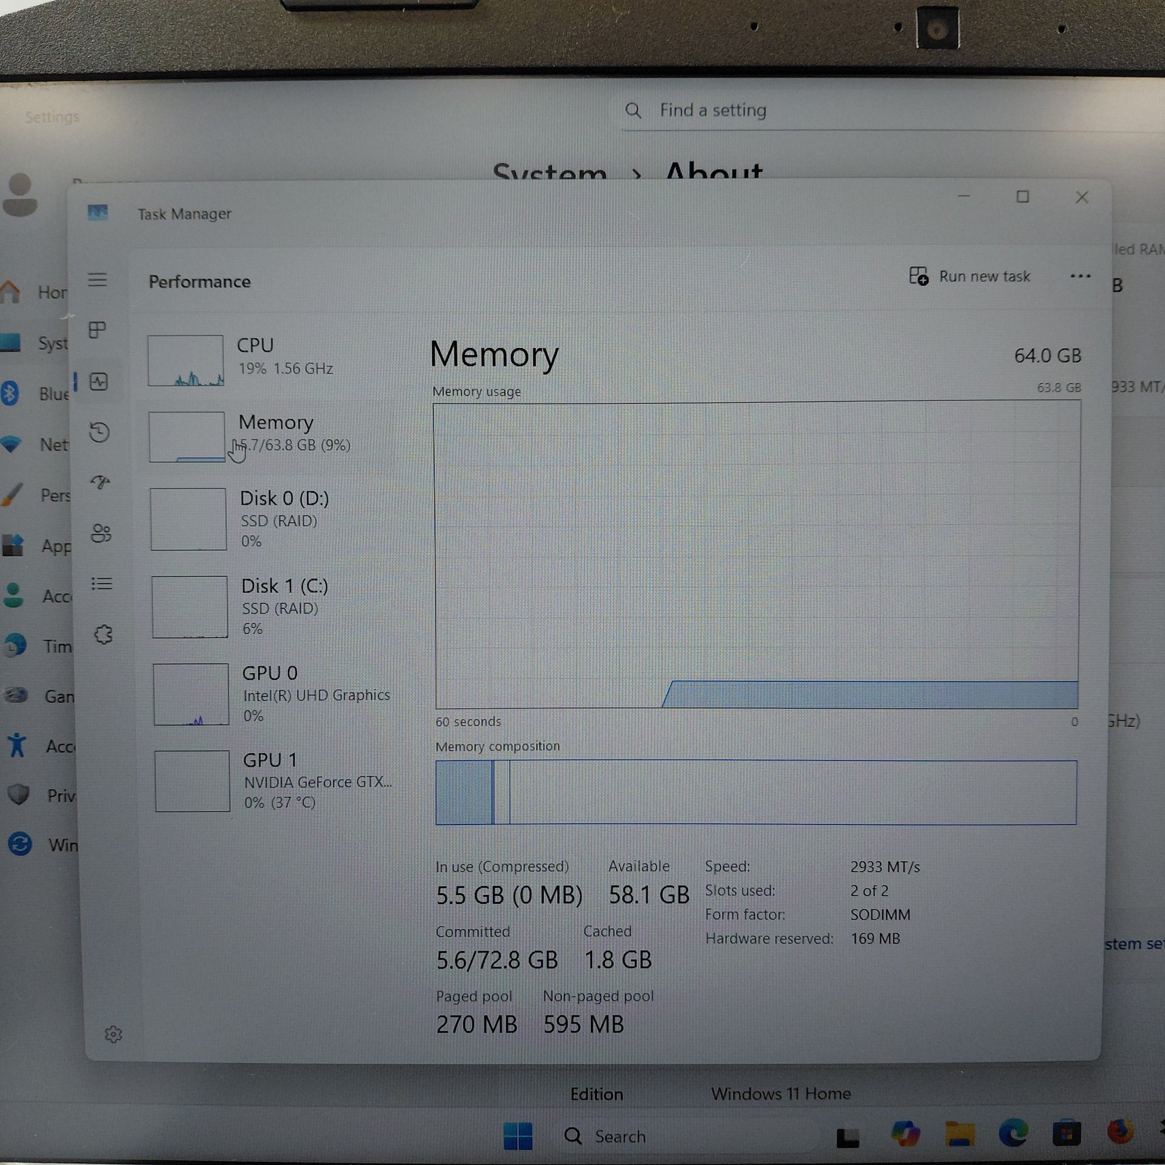Open App history icon in sidebar
Screen dimensions: 1165x1165
pyautogui.click(x=99, y=432)
